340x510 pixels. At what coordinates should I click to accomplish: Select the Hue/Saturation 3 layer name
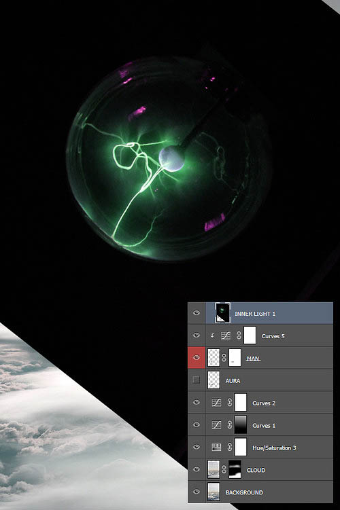(274, 448)
